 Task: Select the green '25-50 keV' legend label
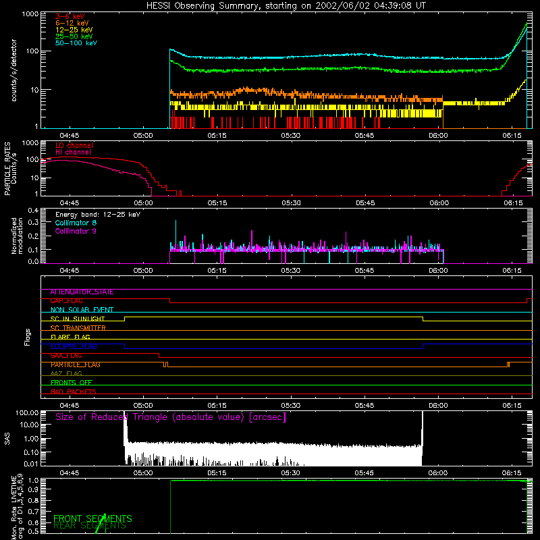coord(74,36)
